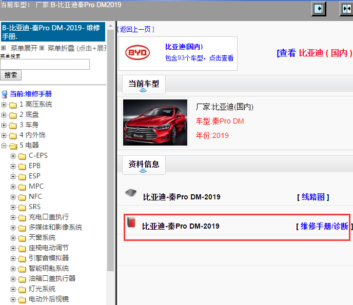Click the collapse-panels icon at top right
Image resolution: width=353 pixels, height=305 pixels.
click(x=346, y=9)
